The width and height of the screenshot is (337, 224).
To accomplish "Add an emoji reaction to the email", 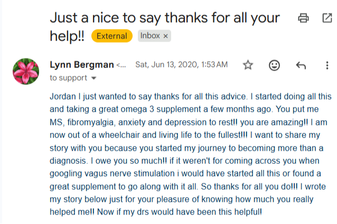I will (274, 65).
